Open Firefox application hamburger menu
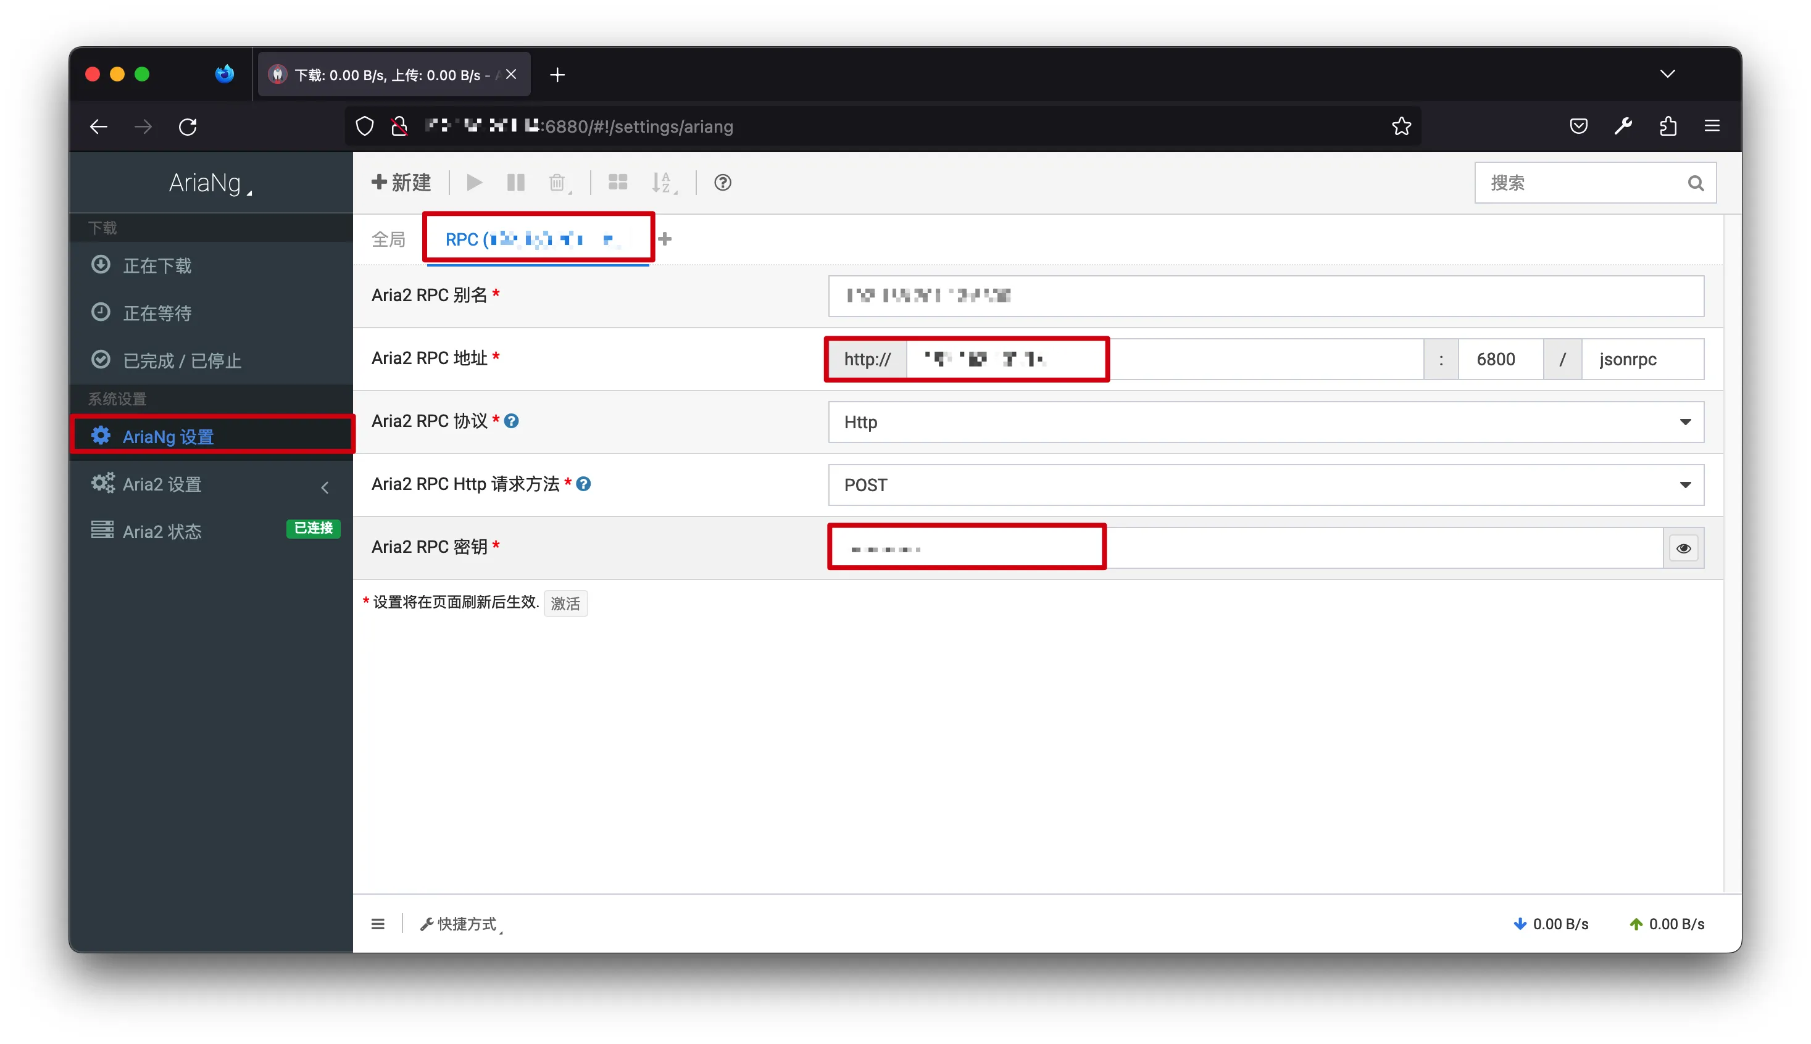 [x=1712, y=126]
